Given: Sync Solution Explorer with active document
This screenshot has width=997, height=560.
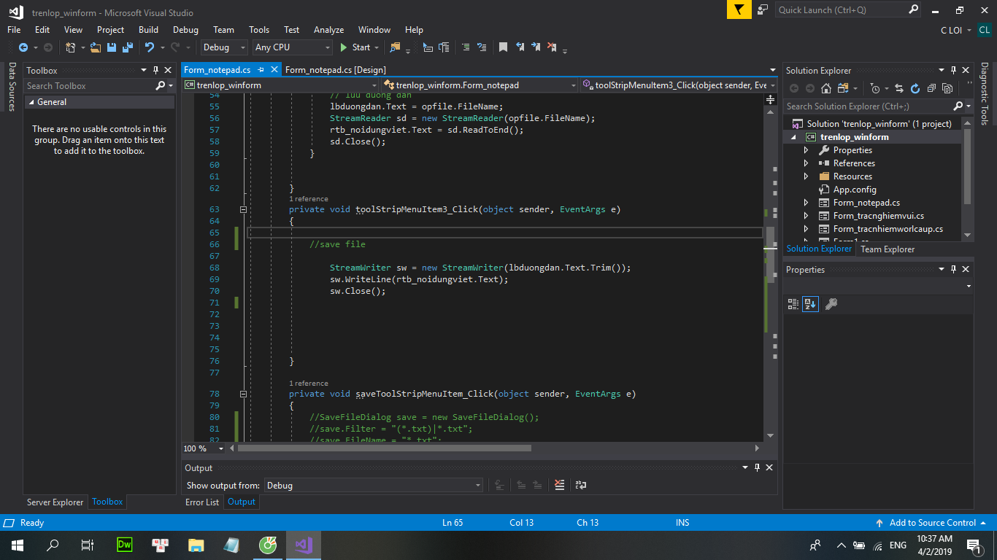Looking at the screenshot, I should point(899,87).
